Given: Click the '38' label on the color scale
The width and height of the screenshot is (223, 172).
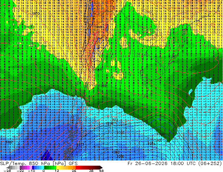Looking at the screenshot, I should [x=91, y=171].
